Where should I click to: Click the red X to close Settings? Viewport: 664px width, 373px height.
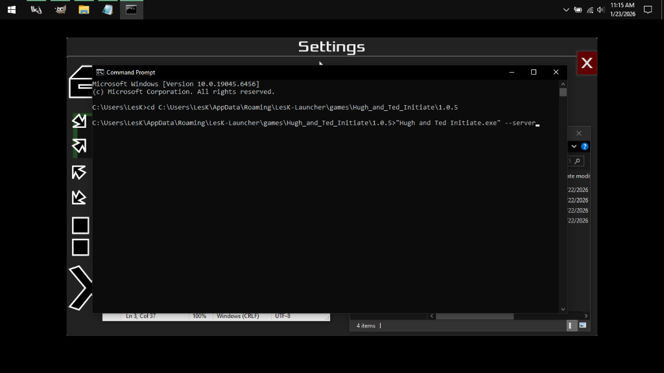pos(587,63)
